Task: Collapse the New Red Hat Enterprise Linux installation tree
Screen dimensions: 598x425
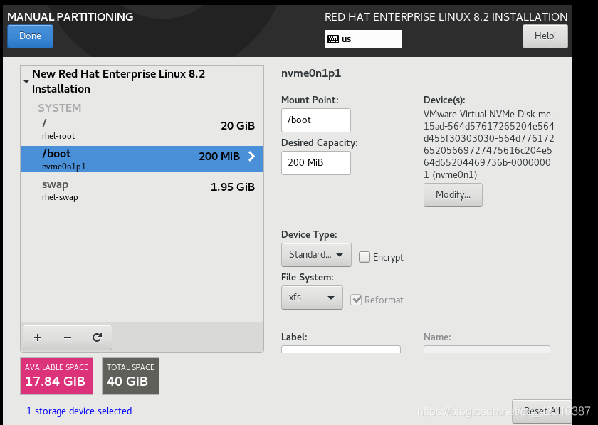Action: 26,81
